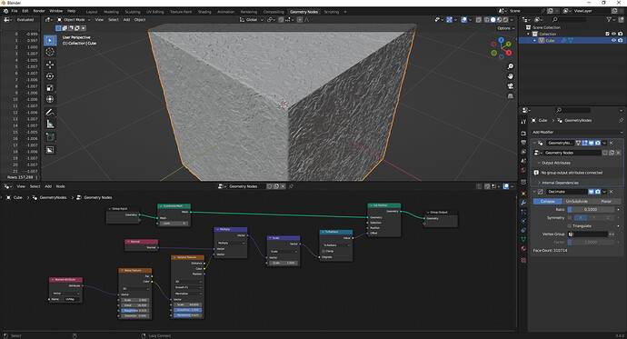This screenshot has height=339, width=627.
Task: Toggle the Symmetry checkbox in Decimate
Action: [x=570, y=218]
